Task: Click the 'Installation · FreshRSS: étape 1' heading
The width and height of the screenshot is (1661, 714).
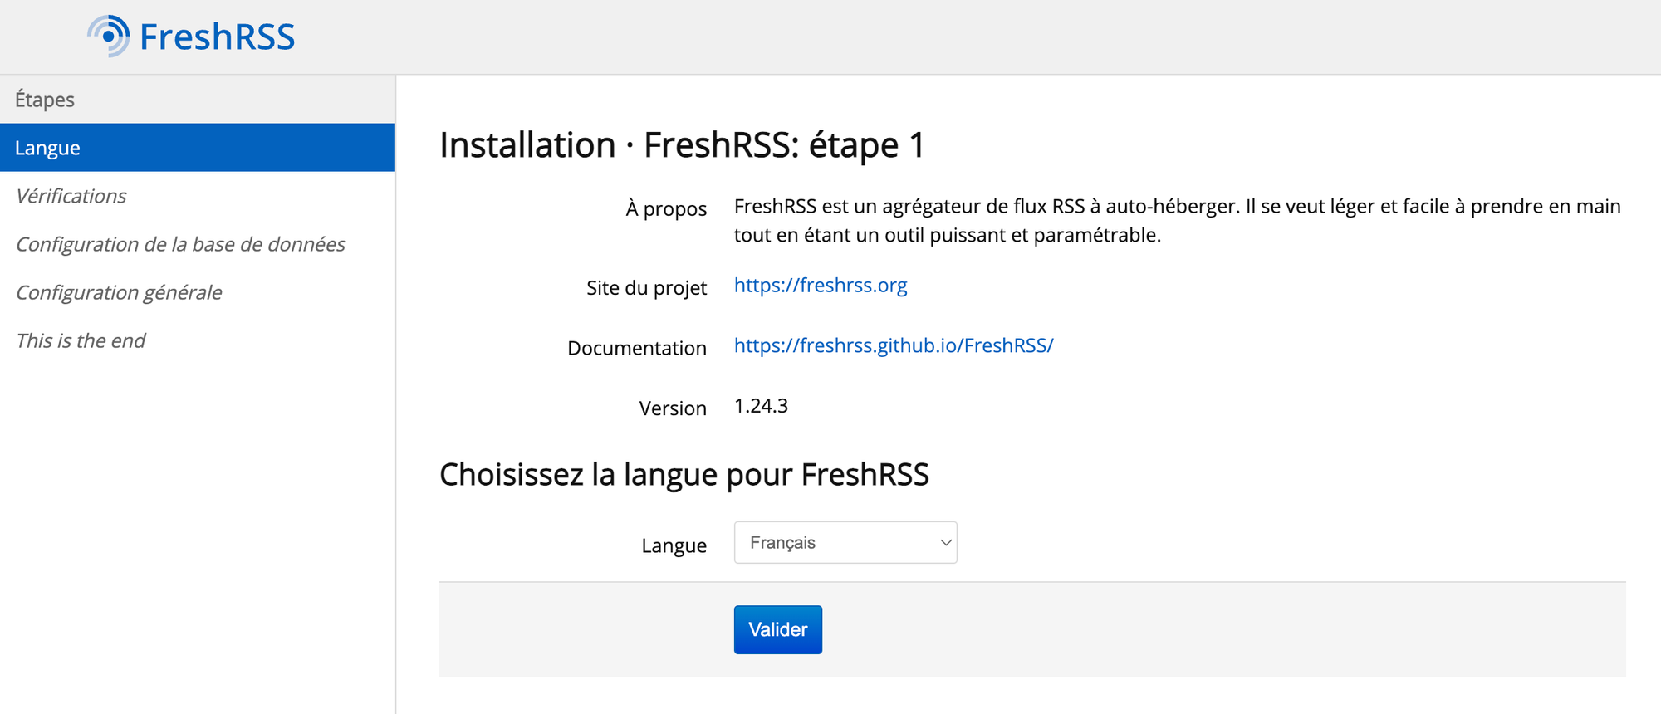Action: point(681,145)
